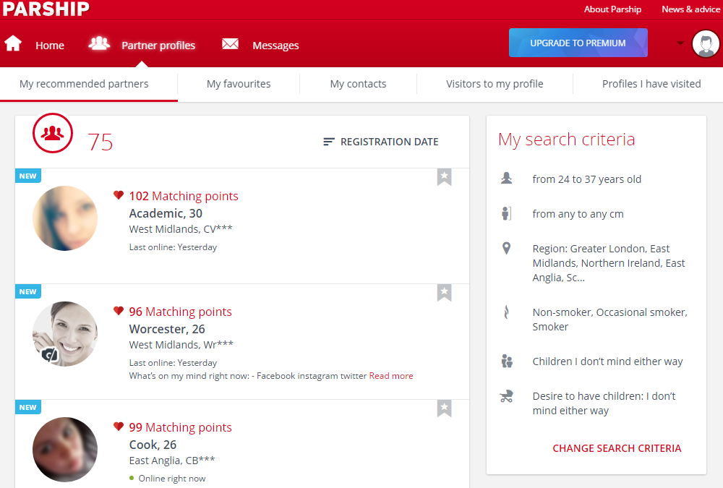Click the 75 matches count
Image resolution: width=723 pixels, height=488 pixels.
click(100, 142)
